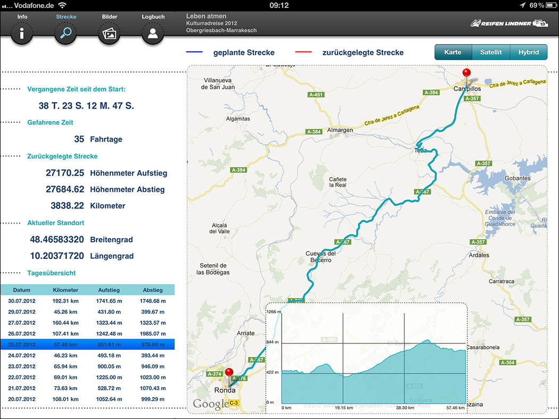Switch map to Karte view
Screen dimensions: 559x419
[453, 52]
